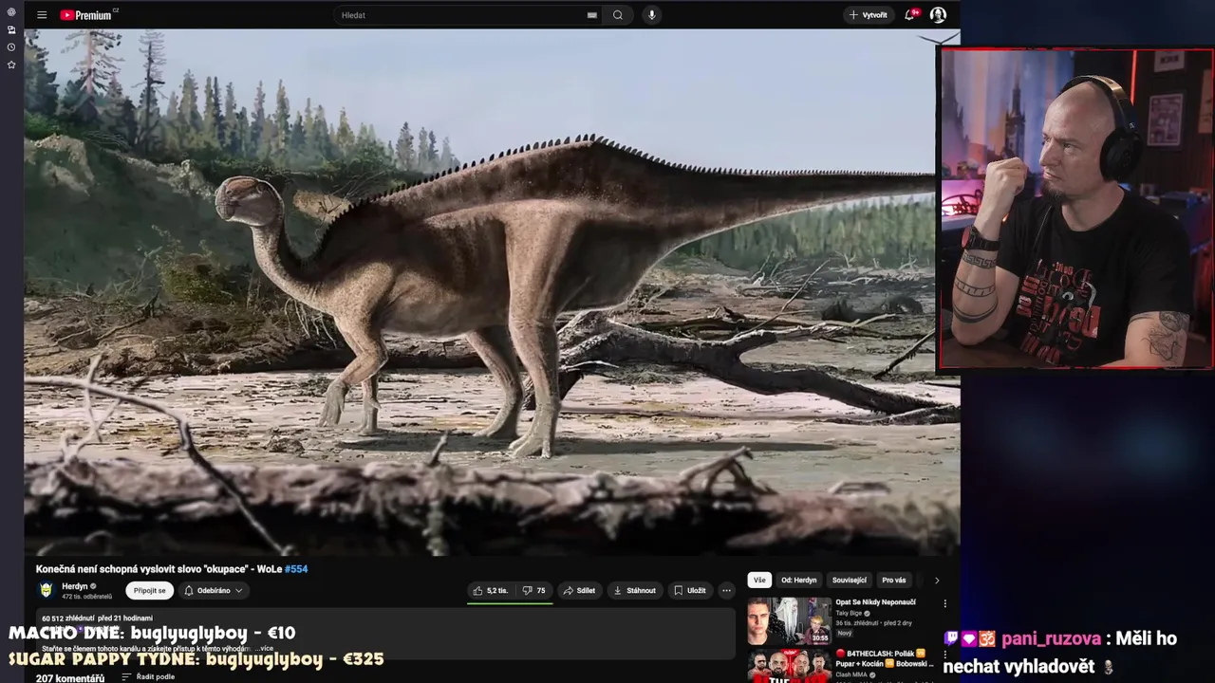The width and height of the screenshot is (1215, 683).
Task: Open the account avatar menu
Action: (x=938, y=15)
